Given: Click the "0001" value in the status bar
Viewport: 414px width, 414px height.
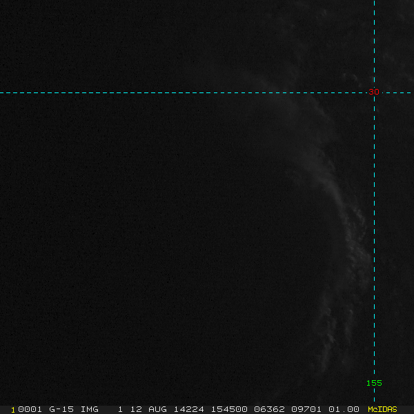Looking at the screenshot, I should tap(30, 409).
